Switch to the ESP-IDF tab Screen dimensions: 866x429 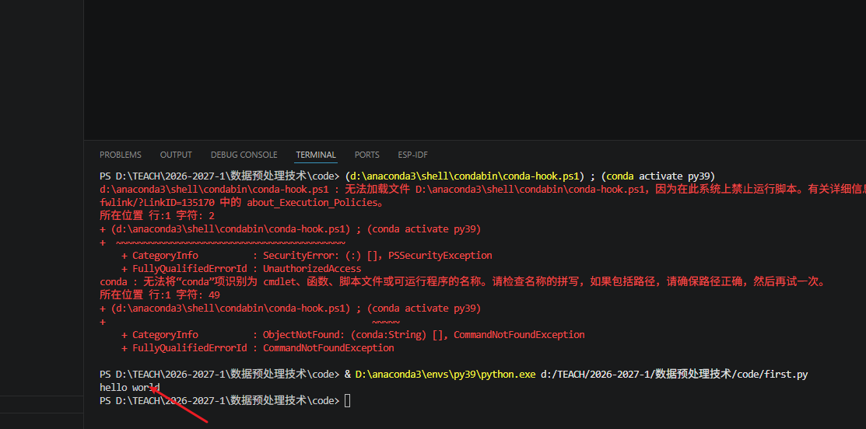click(x=412, y=155)
